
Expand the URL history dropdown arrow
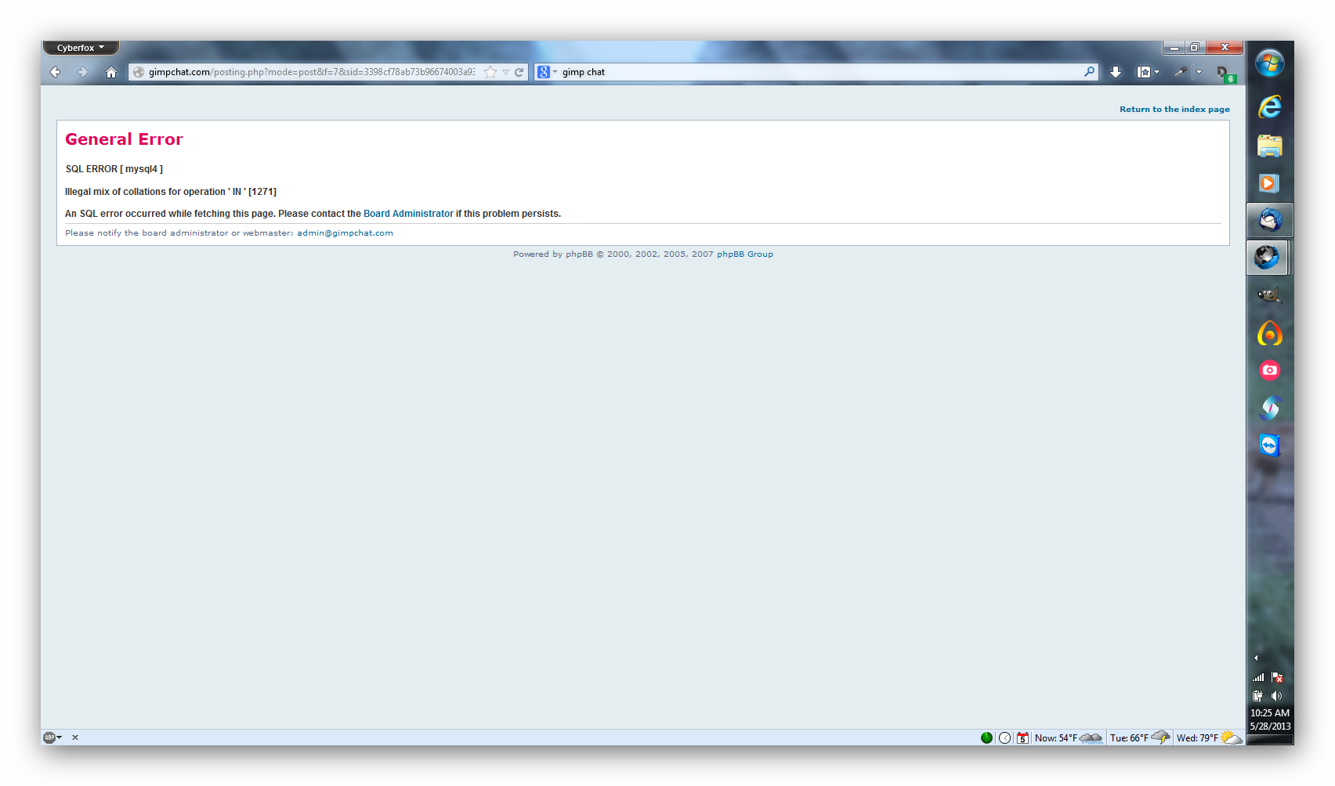point(506,72)
